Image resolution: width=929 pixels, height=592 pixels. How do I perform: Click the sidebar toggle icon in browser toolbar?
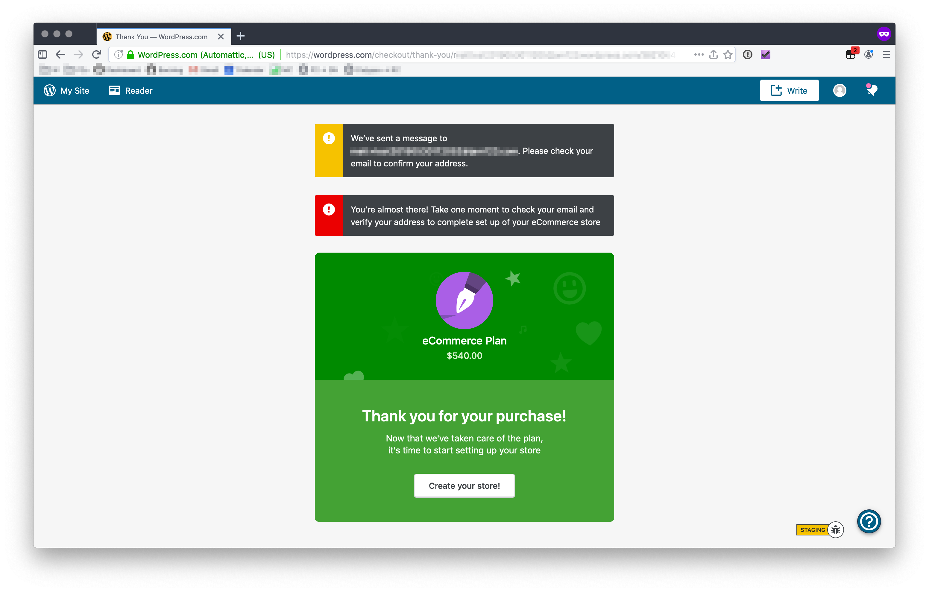(42, 55)
